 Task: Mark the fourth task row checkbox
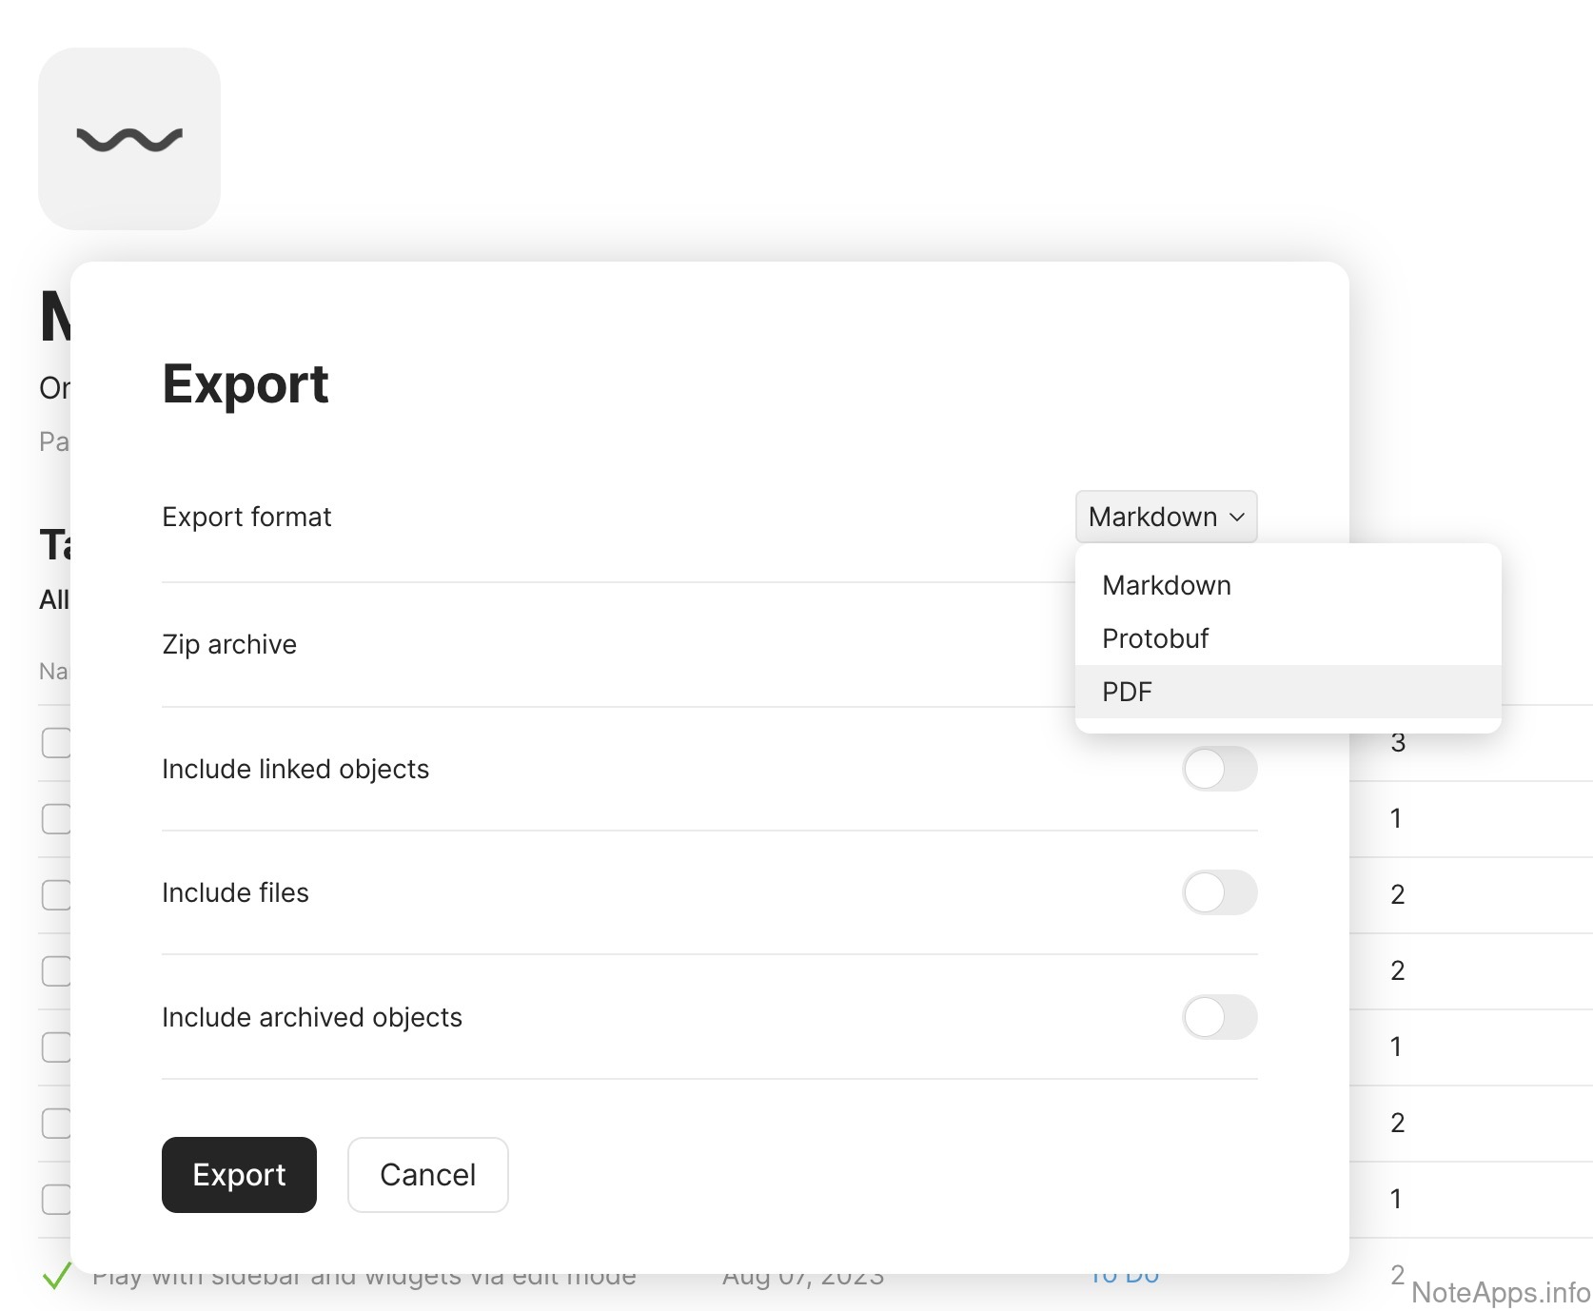click(x=56, y=971)
